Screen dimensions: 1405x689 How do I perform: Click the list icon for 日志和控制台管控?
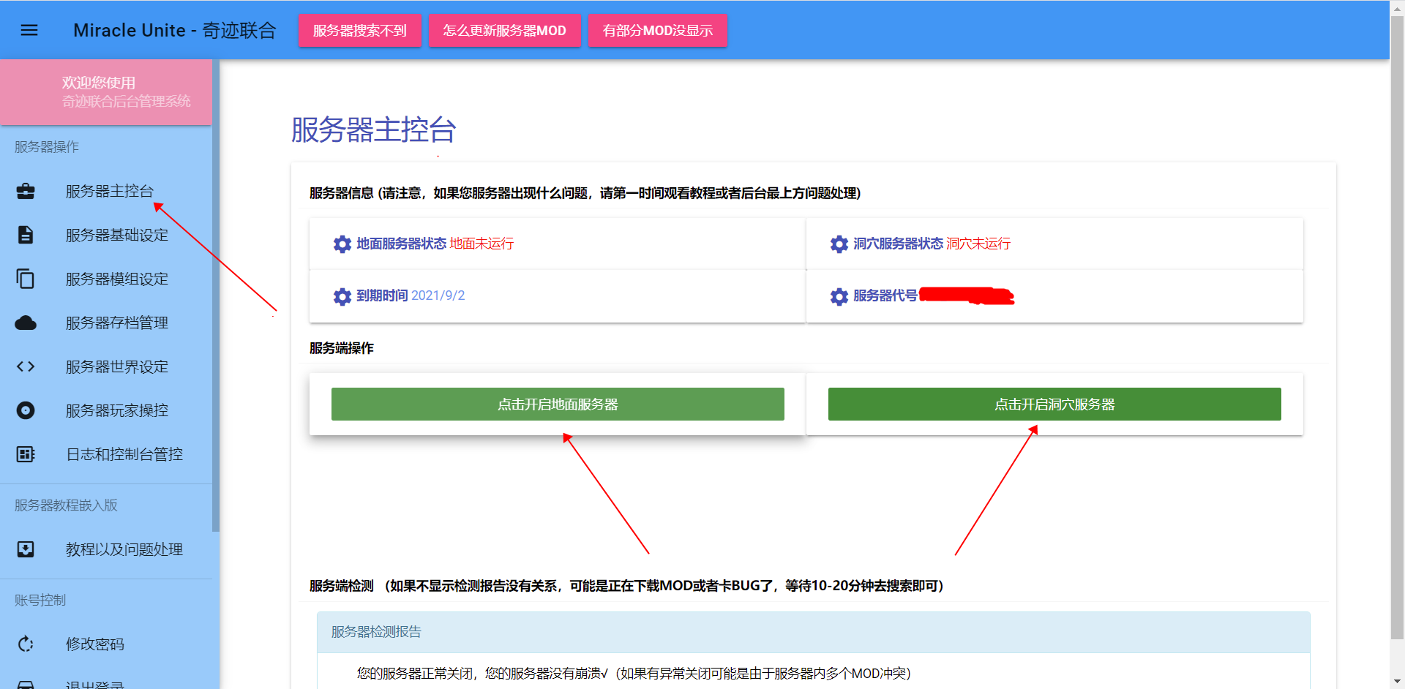coord(26,454)
